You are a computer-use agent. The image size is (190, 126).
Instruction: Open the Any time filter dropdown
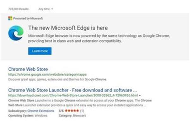click(x=46, y=9)
